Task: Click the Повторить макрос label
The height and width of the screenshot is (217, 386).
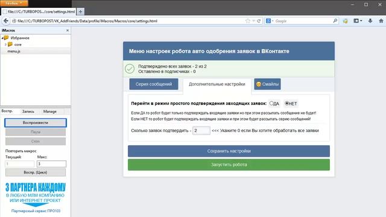Action: [21, 151]
